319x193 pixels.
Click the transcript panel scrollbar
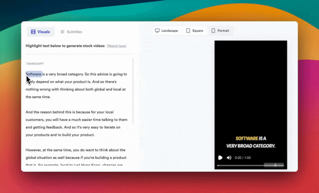coord(133,90)
